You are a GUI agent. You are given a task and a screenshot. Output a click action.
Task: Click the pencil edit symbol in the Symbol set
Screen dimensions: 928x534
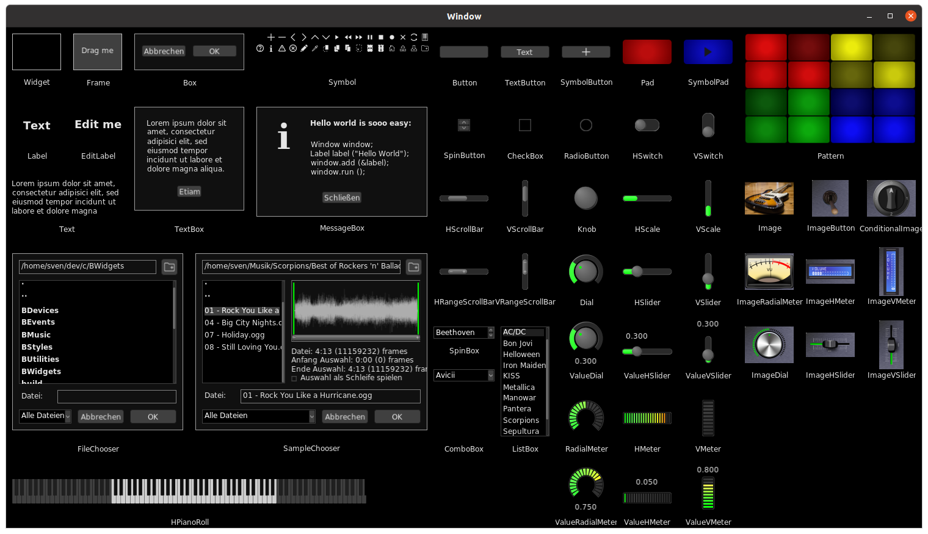[x=304, y=48]
